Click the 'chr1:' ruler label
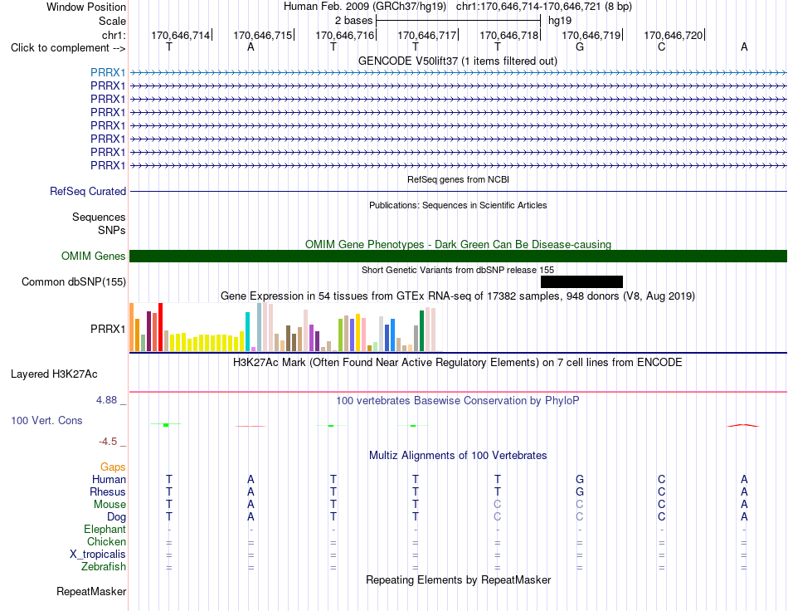This screenshot has height=611, width=788. [114, 35]
